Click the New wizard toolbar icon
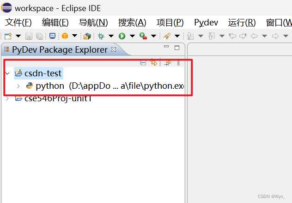The width and height of the screenshot is (292, 203). point(8,36)
